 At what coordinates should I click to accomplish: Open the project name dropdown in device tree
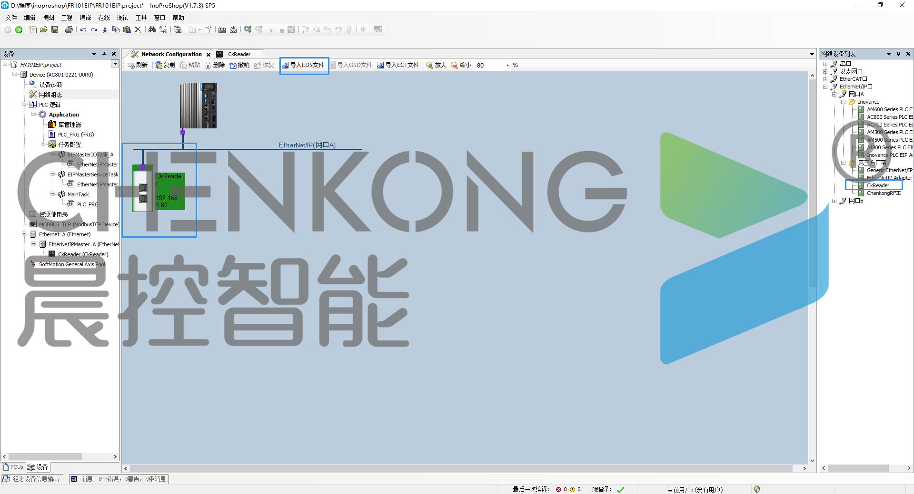[x=115, y=64]
